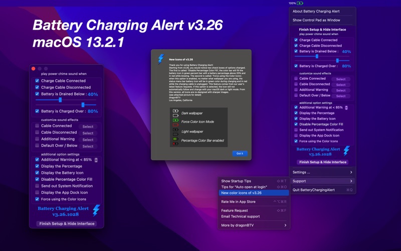The height and width of the screenshot is (251, 401).
Task: Click the lightning bolt logo in the left window
Action: [x=96, y=210]
